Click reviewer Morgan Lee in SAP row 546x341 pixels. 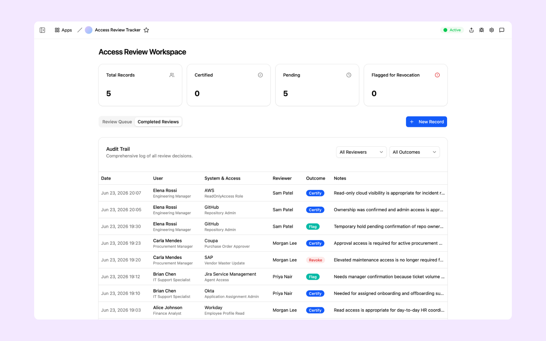click(285, 260)
